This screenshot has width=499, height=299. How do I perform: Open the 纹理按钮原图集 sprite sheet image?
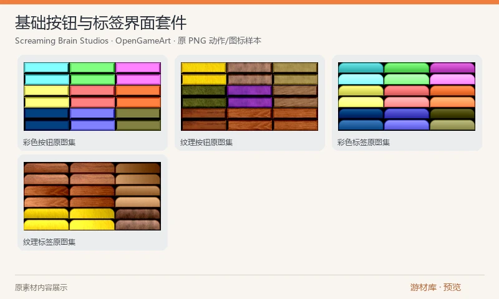tap(249, 97)
